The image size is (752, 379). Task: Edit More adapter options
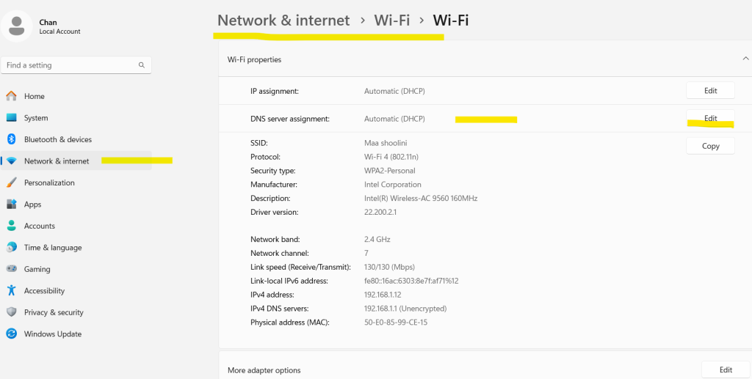pyautogui.click(x=725, y=370)
